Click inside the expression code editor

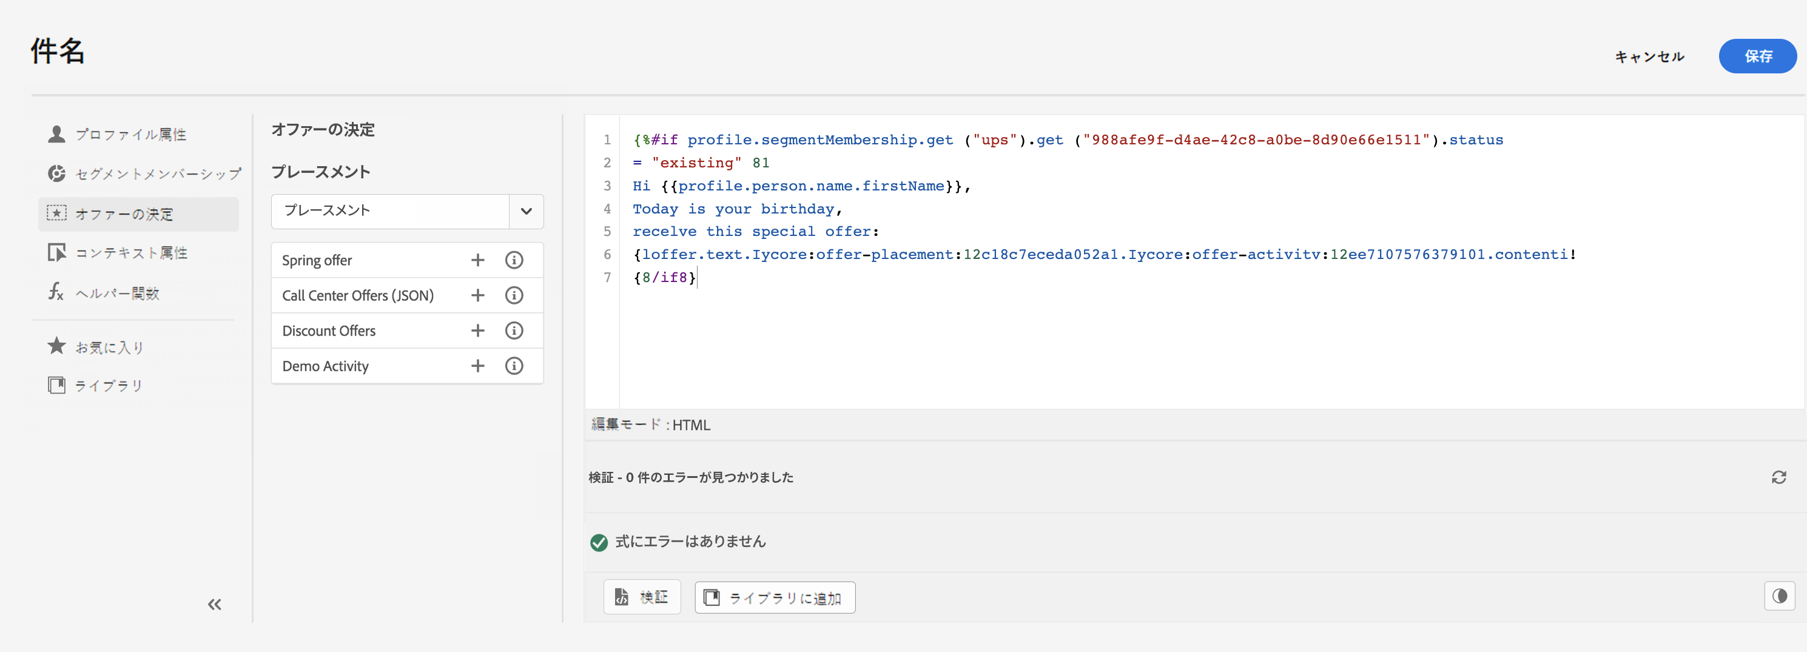(1122, 337)
